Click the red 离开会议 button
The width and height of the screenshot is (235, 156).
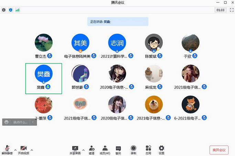(219, 150)
